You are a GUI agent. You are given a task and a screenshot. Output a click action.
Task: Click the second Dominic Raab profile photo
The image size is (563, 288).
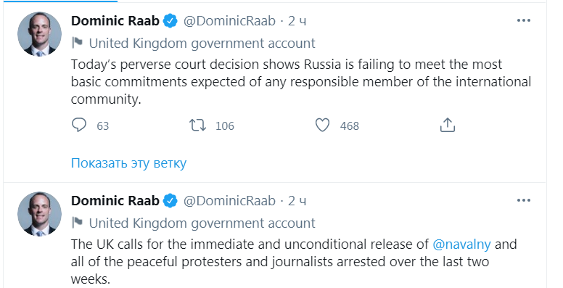[39, 214]
